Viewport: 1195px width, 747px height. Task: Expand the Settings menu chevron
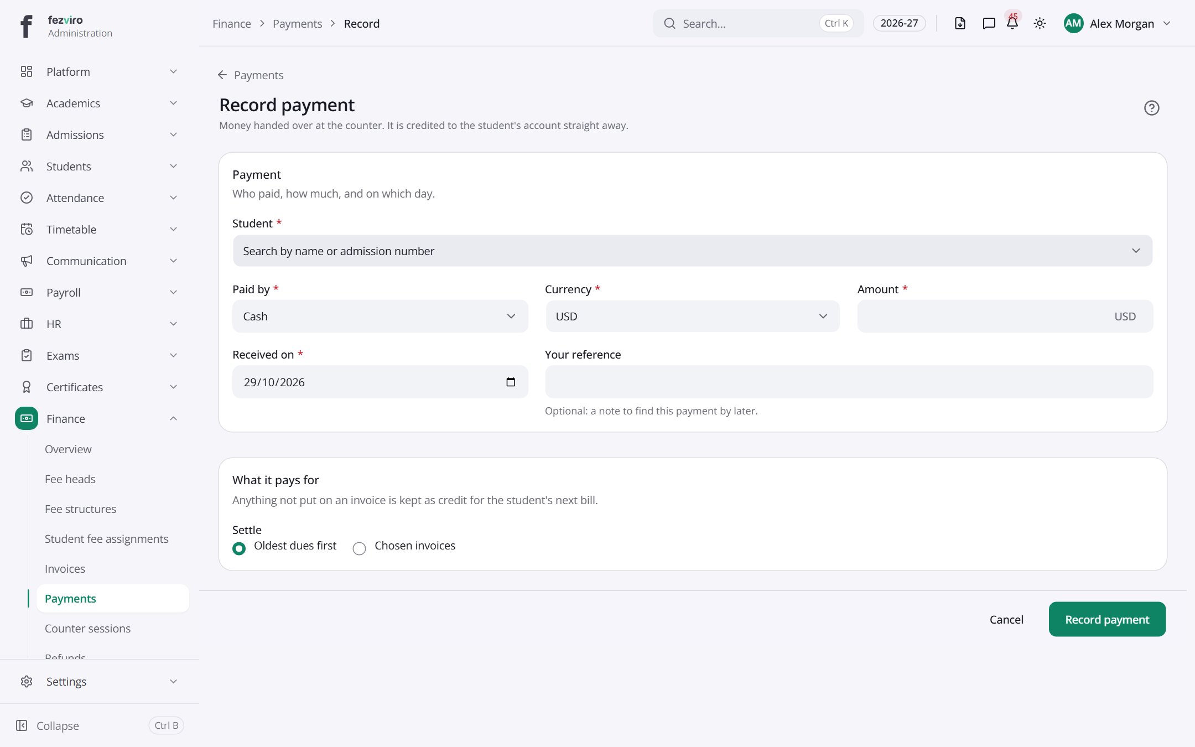[173, 681]
